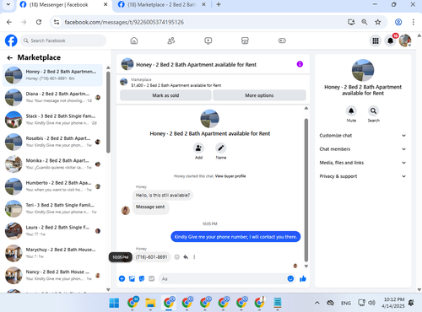Open a new browser tab
The image size is (422, 312).
219,4
